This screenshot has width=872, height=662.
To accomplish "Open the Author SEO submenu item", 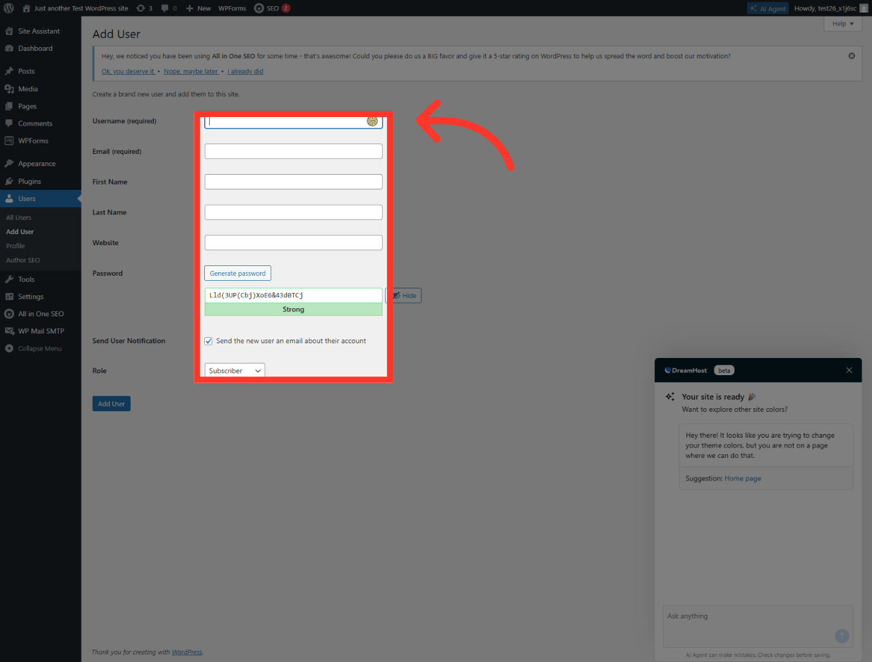I will click(23, 260).
